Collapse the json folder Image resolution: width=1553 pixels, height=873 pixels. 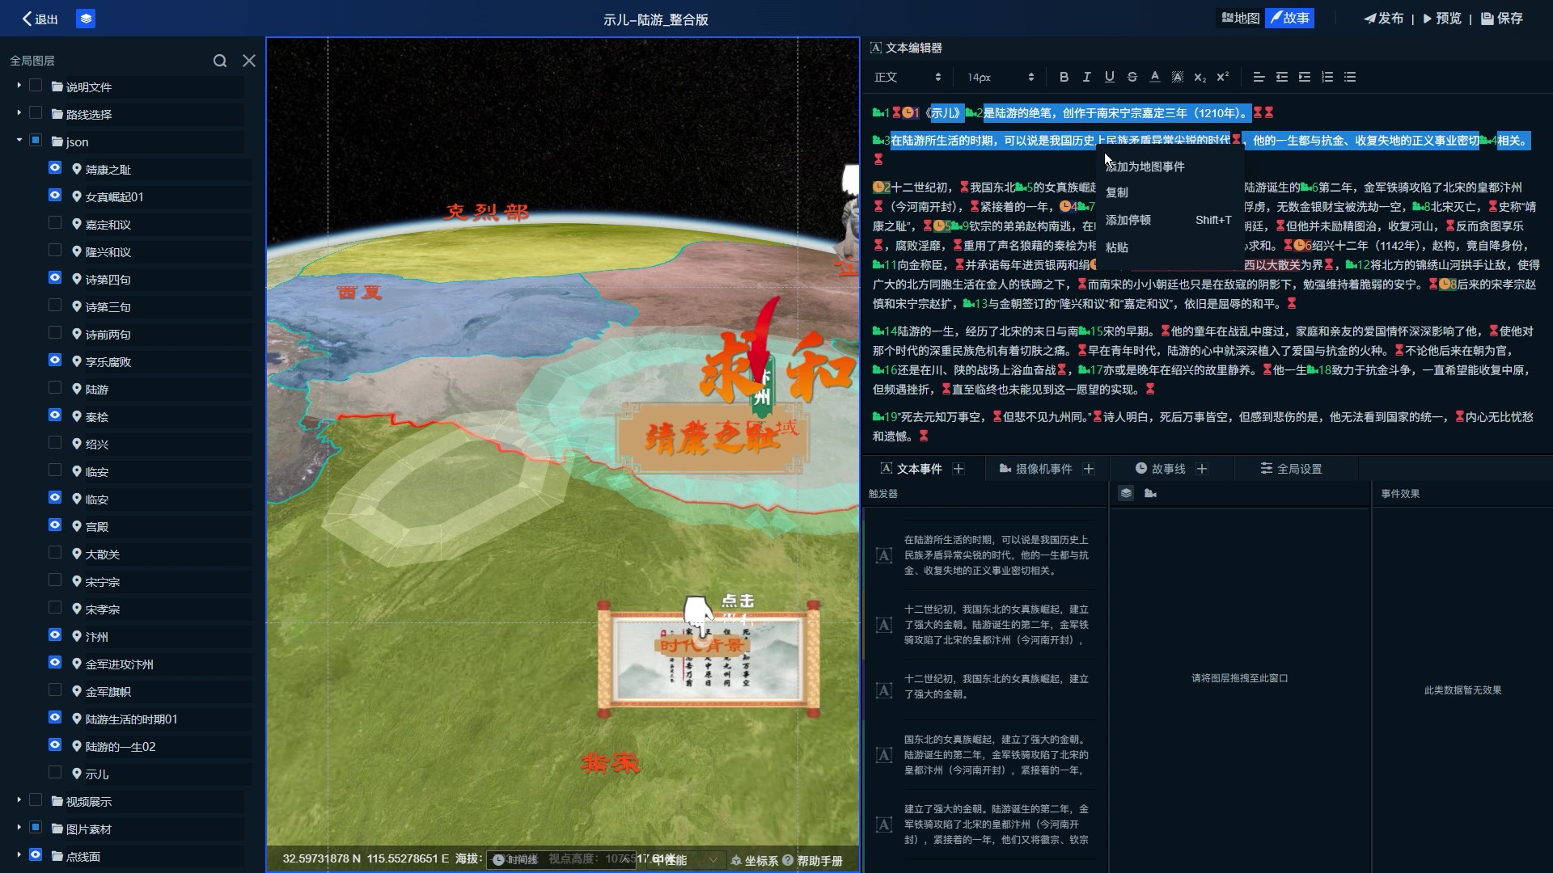[x=19, y=140]
